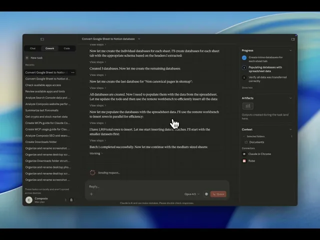Click the Composio account avatar
The height and width of the screenshot is (240, 320).
pos(29,200)
